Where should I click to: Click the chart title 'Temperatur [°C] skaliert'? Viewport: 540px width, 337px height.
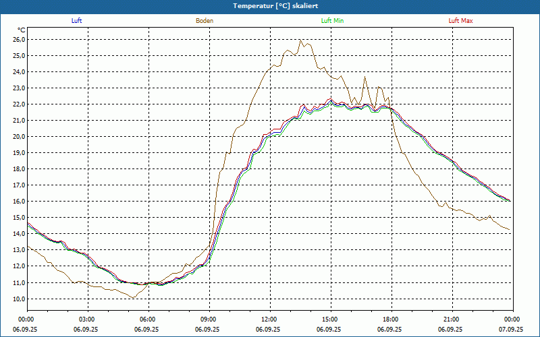(275, 6)
